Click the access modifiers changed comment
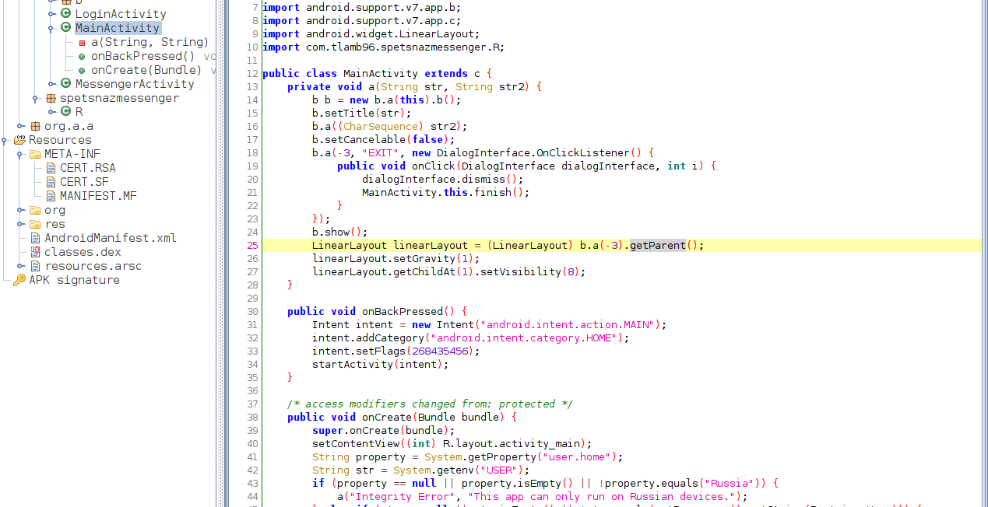Image resolution: width=988 pixels, height=507 pixels. point(431,404)
